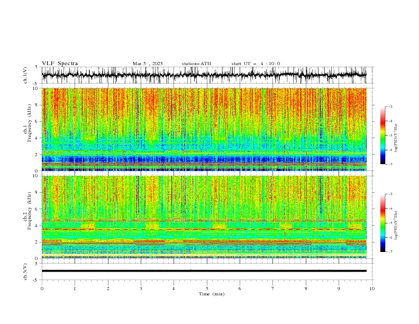Image resolution: width=419 pixels, height=324 pixels.
Task: Click the ch.2 spectrogram "10" kHz tick label
Action: 35,176
